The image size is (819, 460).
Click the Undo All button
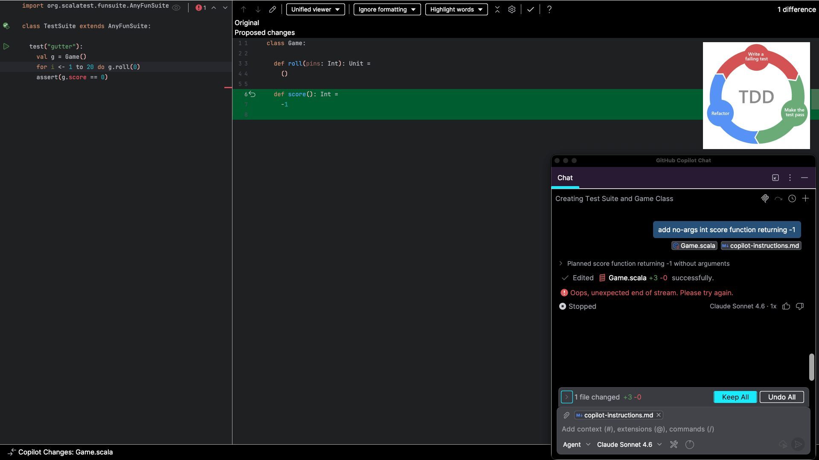coord(781,397)
